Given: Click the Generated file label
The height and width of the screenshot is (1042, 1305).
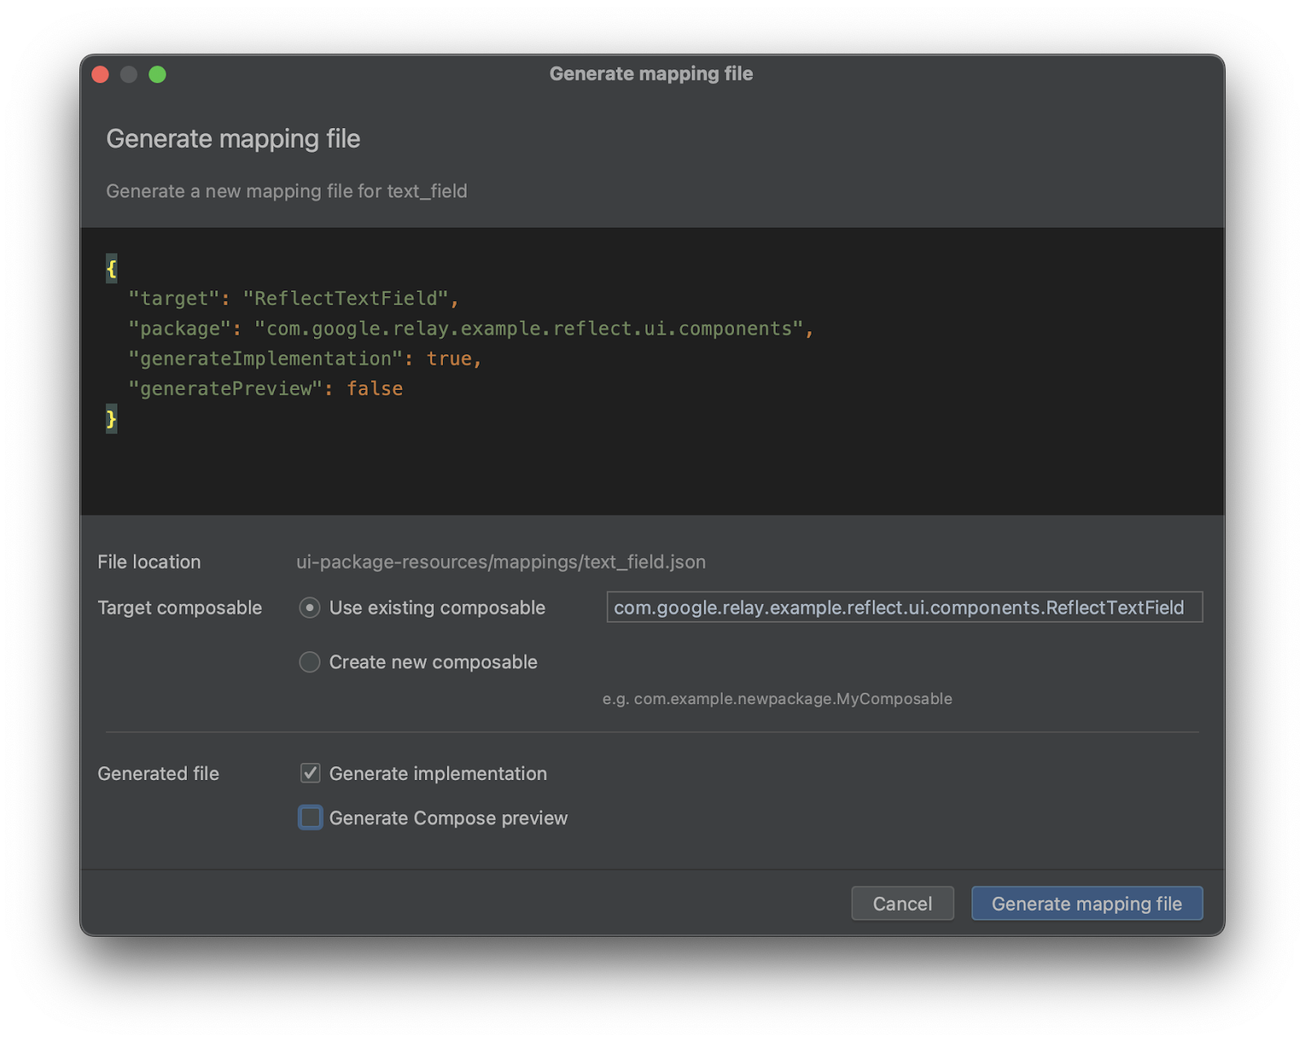Looking at the screenshot, I should 158,774.
